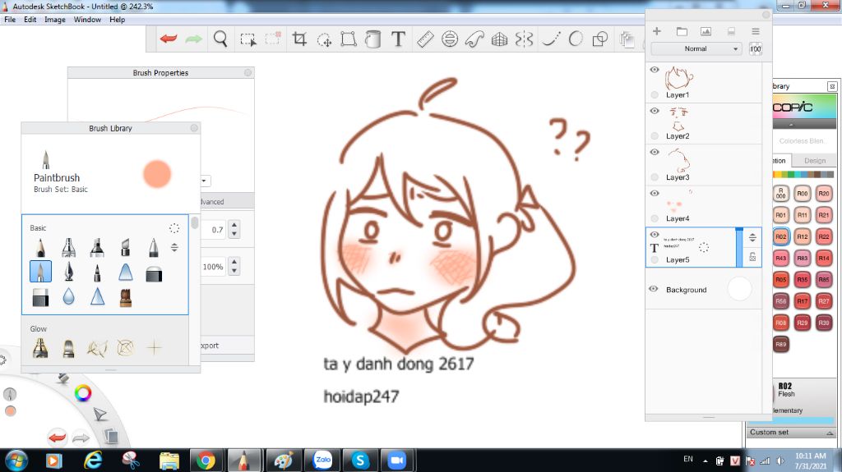
Task: Click the Basic brush set reorder arrows
Action: tap(174, 248)
